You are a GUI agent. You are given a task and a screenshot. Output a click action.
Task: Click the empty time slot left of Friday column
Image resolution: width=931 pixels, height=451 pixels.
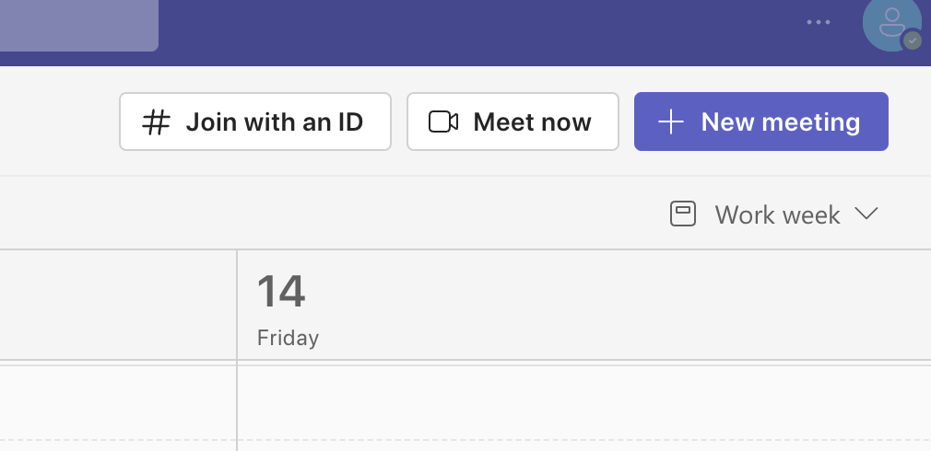118,402
